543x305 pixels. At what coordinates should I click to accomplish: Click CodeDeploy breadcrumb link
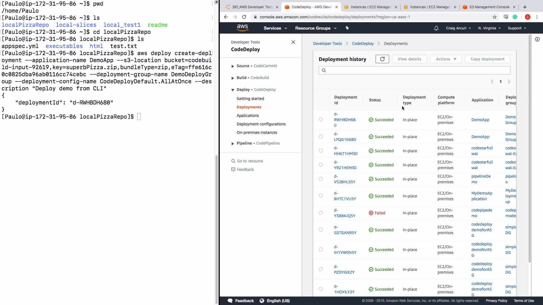pyautogui.click(x=363, y=43)
